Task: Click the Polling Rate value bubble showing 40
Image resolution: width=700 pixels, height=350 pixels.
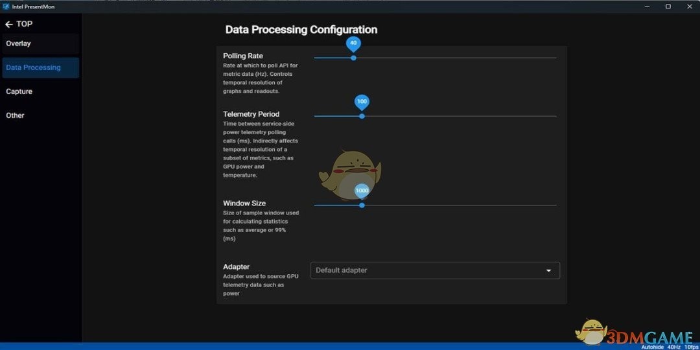Action: pyautogui.click(x=353, y=43)
